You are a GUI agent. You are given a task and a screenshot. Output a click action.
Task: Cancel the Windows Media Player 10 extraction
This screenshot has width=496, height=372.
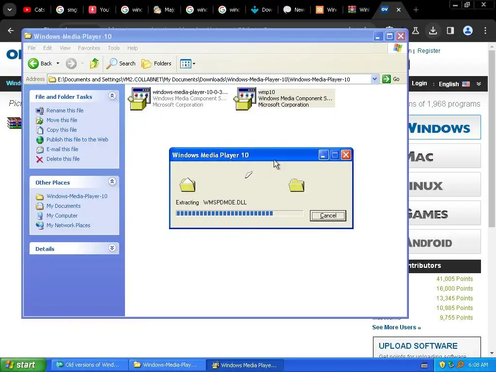(328, 216)
